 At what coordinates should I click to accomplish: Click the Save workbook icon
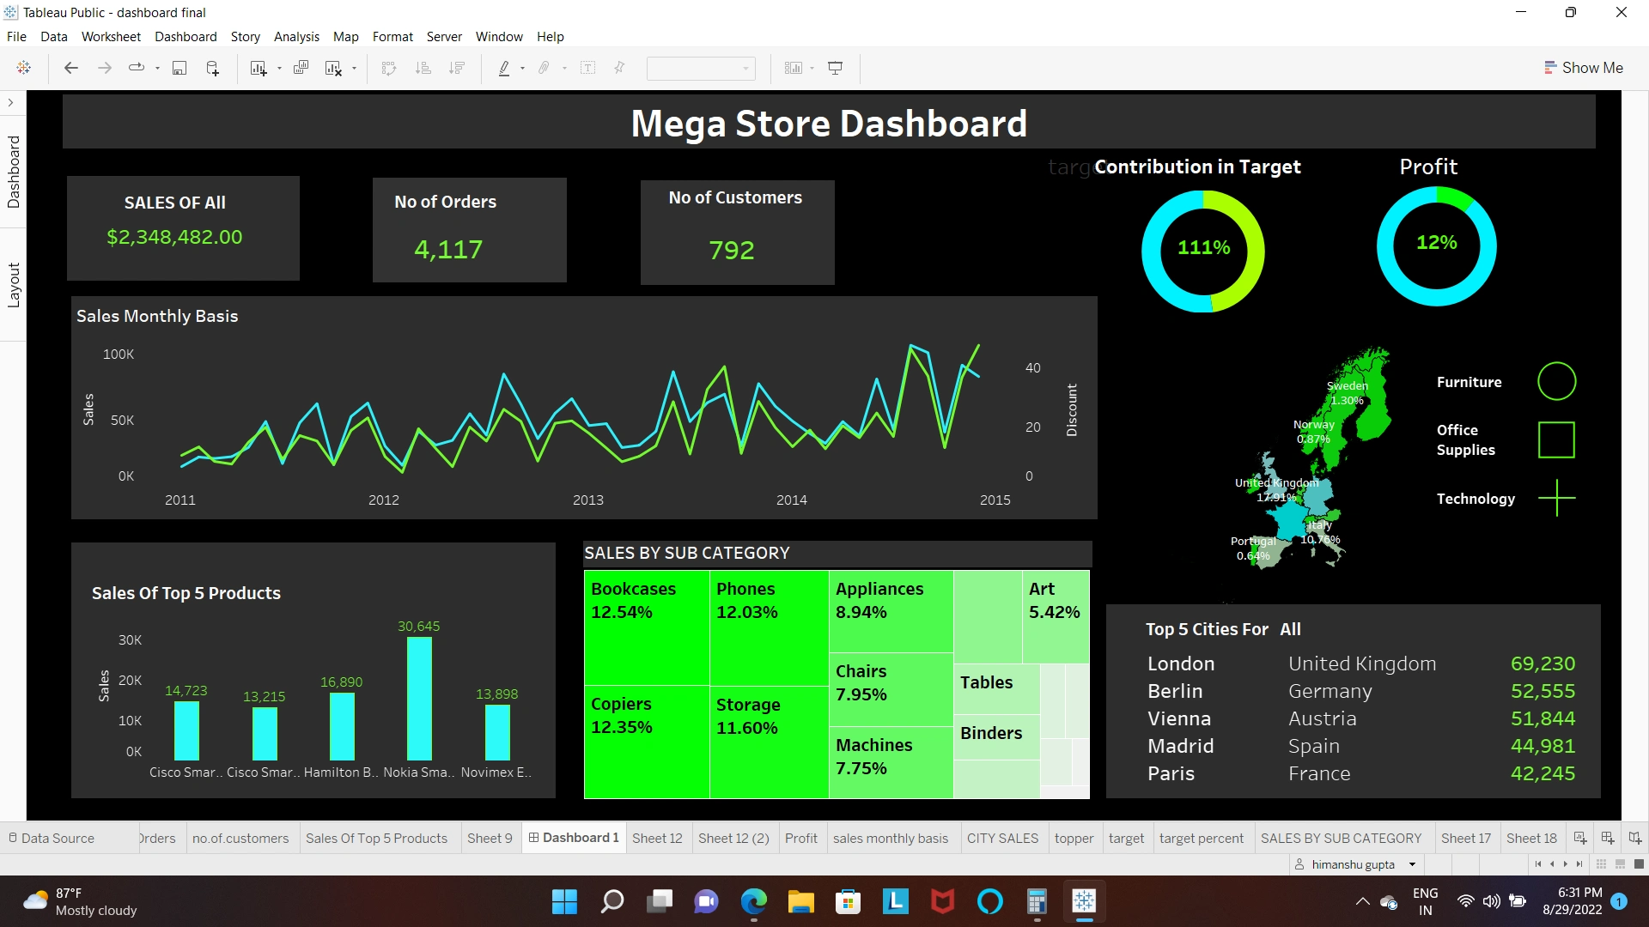click(180, 68)
